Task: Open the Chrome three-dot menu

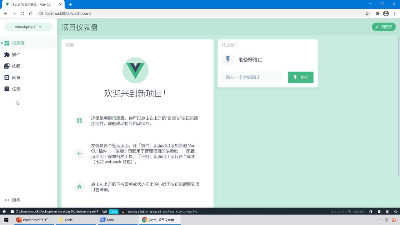Action: point(395,13)
